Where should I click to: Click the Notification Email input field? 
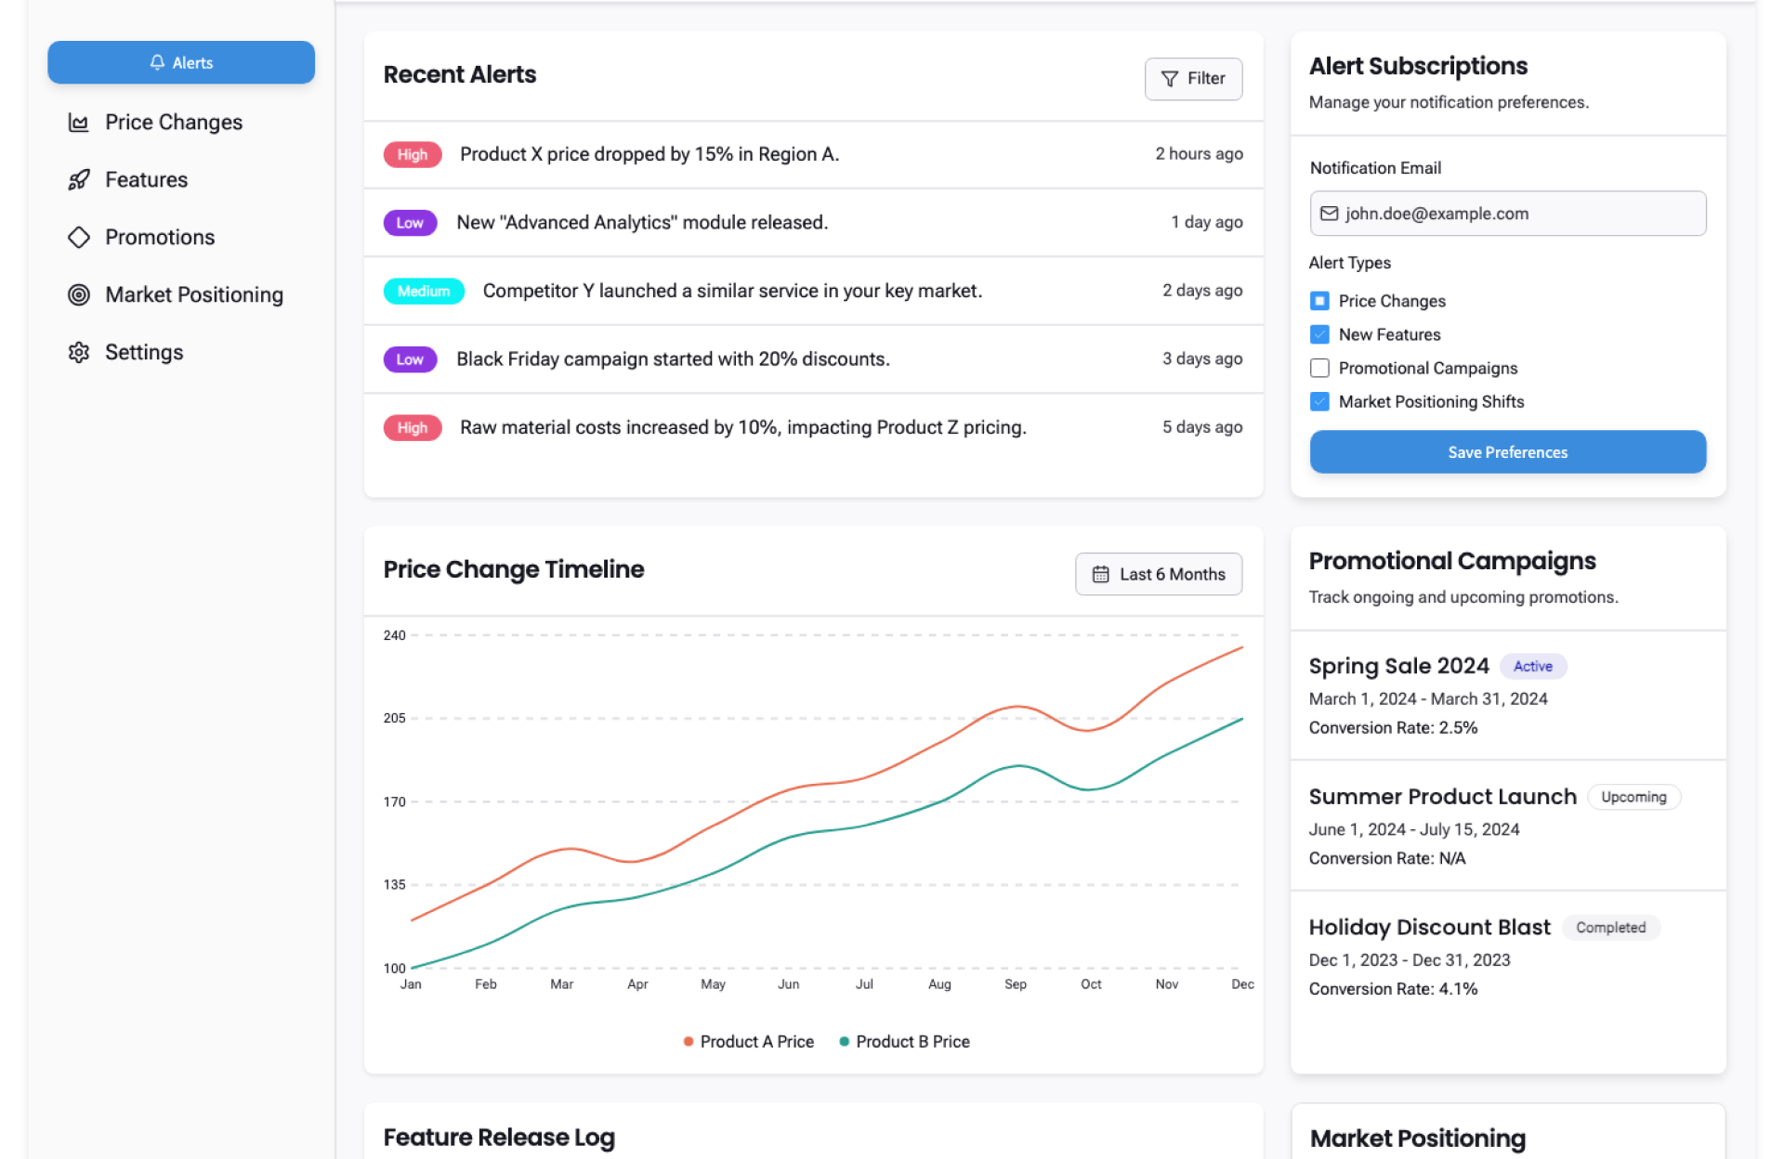coord(1507,214)
